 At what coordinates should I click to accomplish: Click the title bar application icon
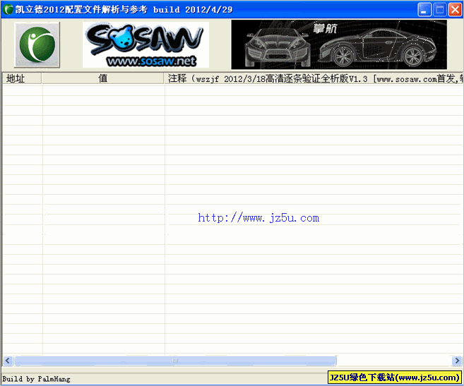point(8,9)
